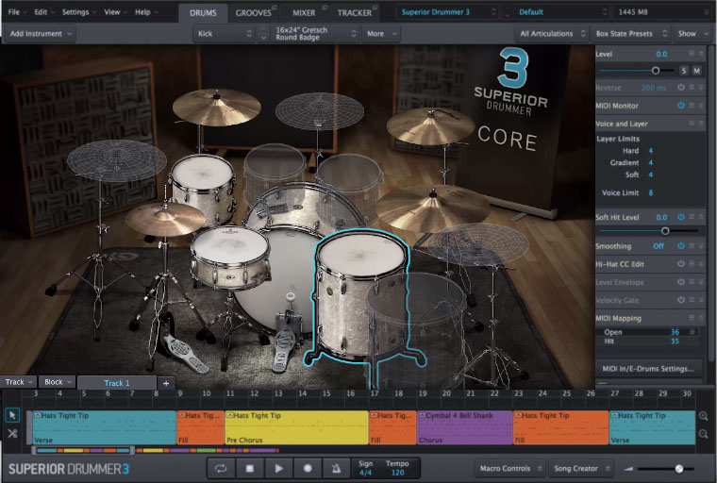Open the Box State Presets dropdown

(x=630, y=33)
